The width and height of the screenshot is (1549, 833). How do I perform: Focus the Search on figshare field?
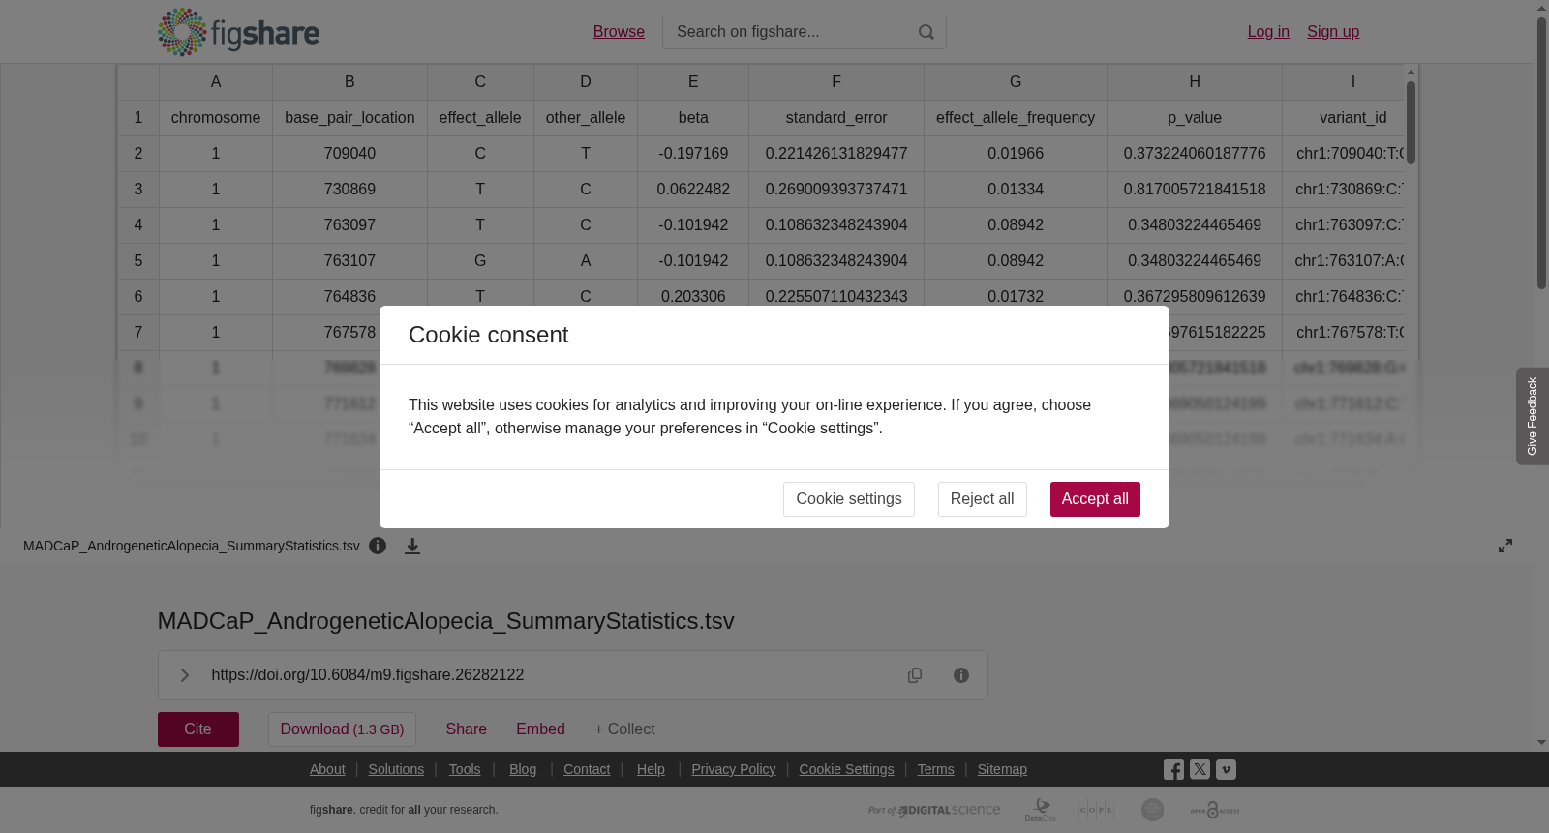point(789,32)
